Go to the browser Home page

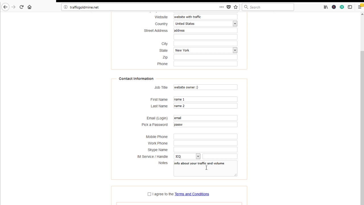click(x=29, y=7)
